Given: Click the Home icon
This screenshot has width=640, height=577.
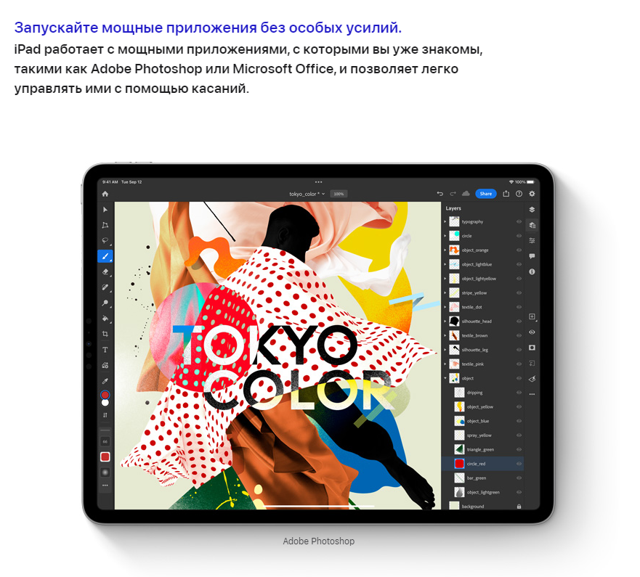Looking at the screenshot, I should (105, 194).
